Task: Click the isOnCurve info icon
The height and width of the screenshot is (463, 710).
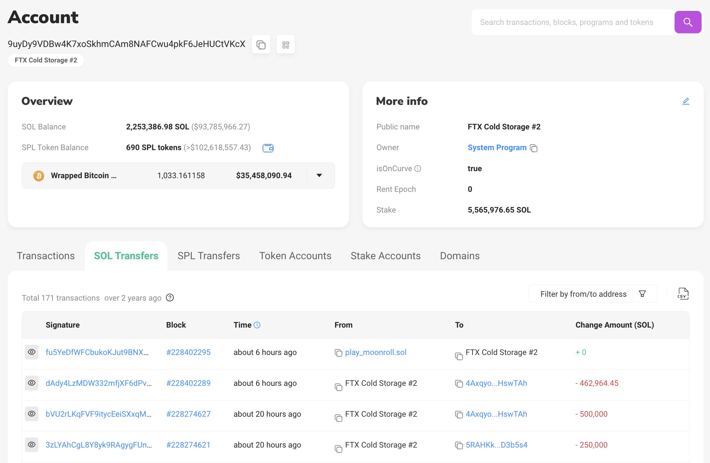Action: click(x=417, y=169)
